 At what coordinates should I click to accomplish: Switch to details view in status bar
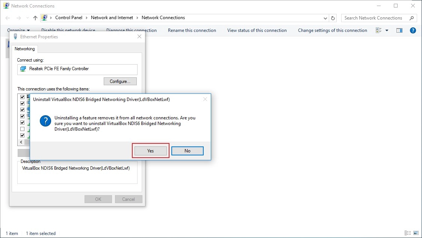pyautogui.click(x=408, y=233)
